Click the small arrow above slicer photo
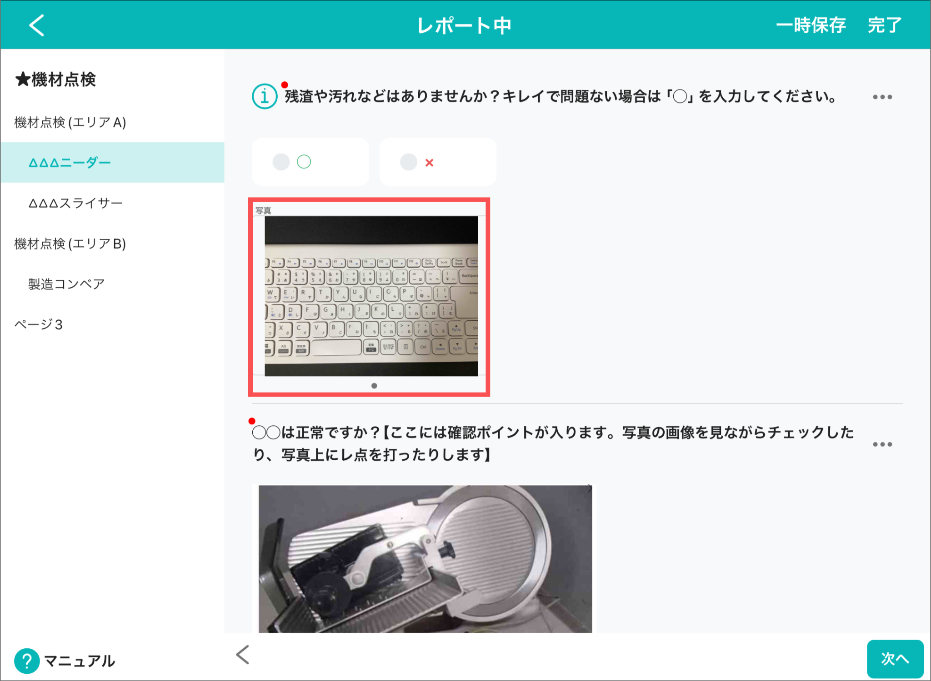 tap(589, 489)
